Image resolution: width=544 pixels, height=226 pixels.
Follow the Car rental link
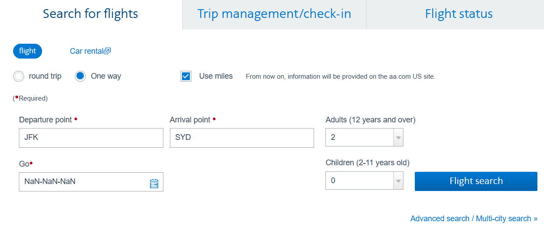click(86, 51)
